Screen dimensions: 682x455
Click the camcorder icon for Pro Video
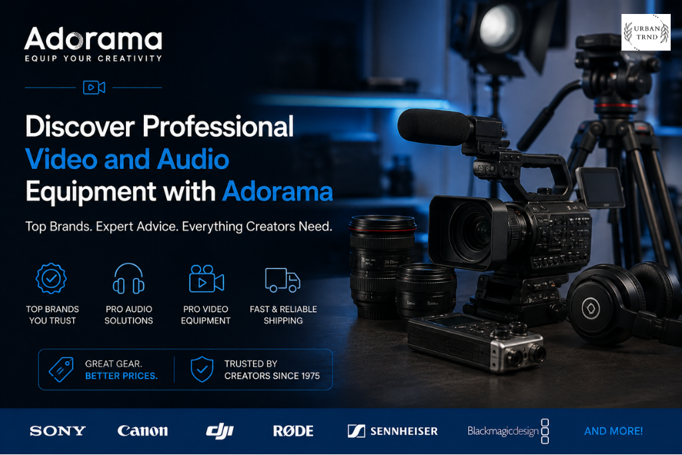[206, 279]
